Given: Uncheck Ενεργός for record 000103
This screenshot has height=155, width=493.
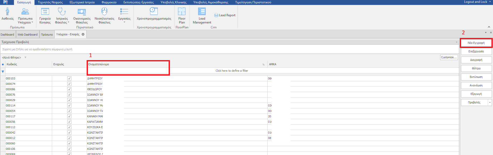Looking at the screenshot, I should 69,78.
